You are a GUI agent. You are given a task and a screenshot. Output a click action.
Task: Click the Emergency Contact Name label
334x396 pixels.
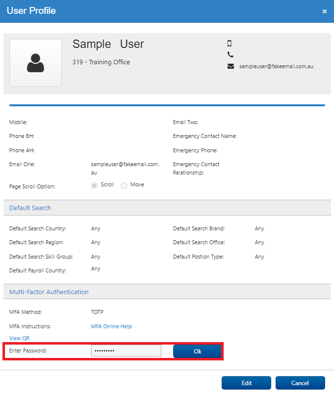(x=205, y=136)
